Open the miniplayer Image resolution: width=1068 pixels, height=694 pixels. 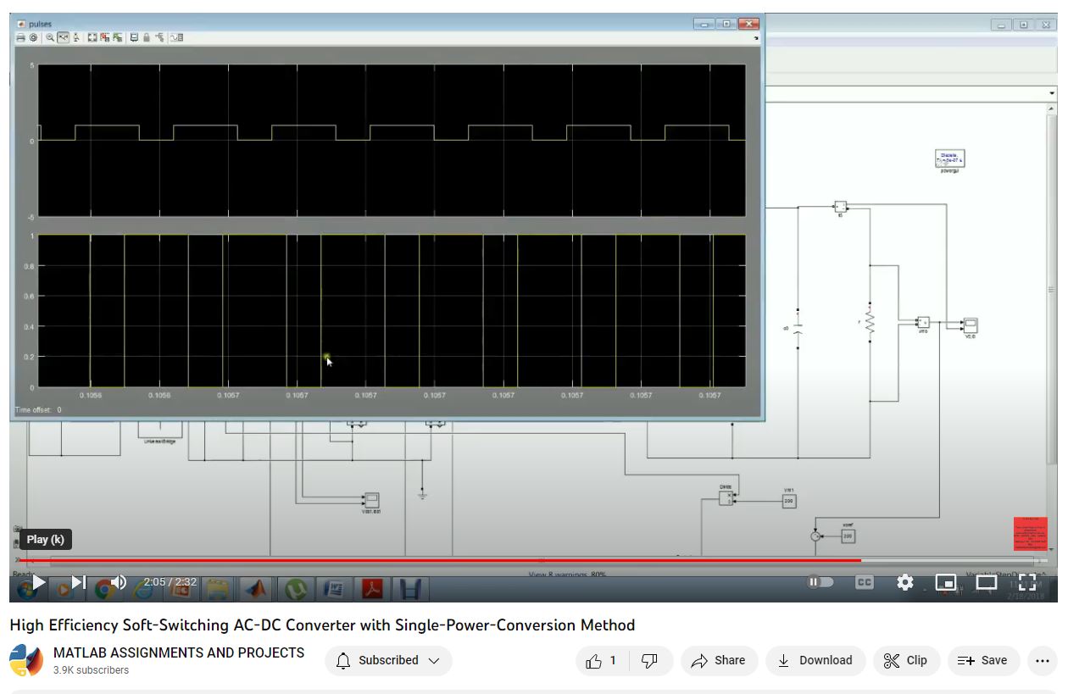pyautogui.click(x=945, y=582)
